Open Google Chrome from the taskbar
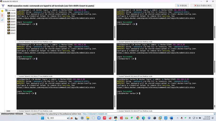216x121 pixels. (x=138, y=118)
